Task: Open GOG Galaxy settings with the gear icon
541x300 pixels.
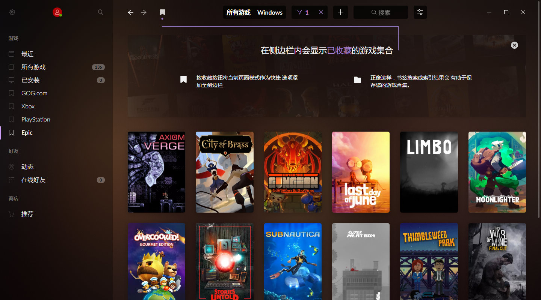Action: coord(12,12)
